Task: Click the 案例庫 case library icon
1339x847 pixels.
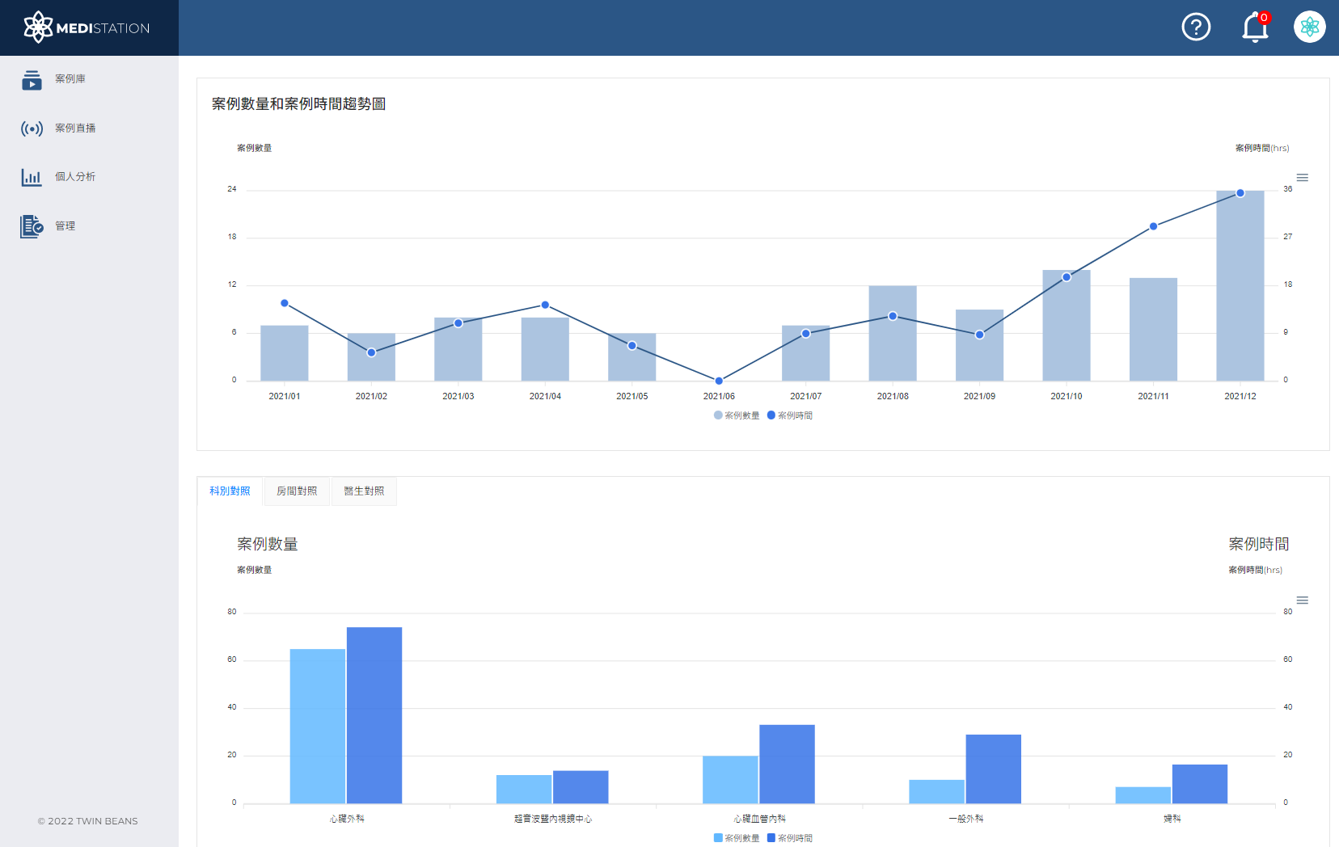Action: point(32,79)
